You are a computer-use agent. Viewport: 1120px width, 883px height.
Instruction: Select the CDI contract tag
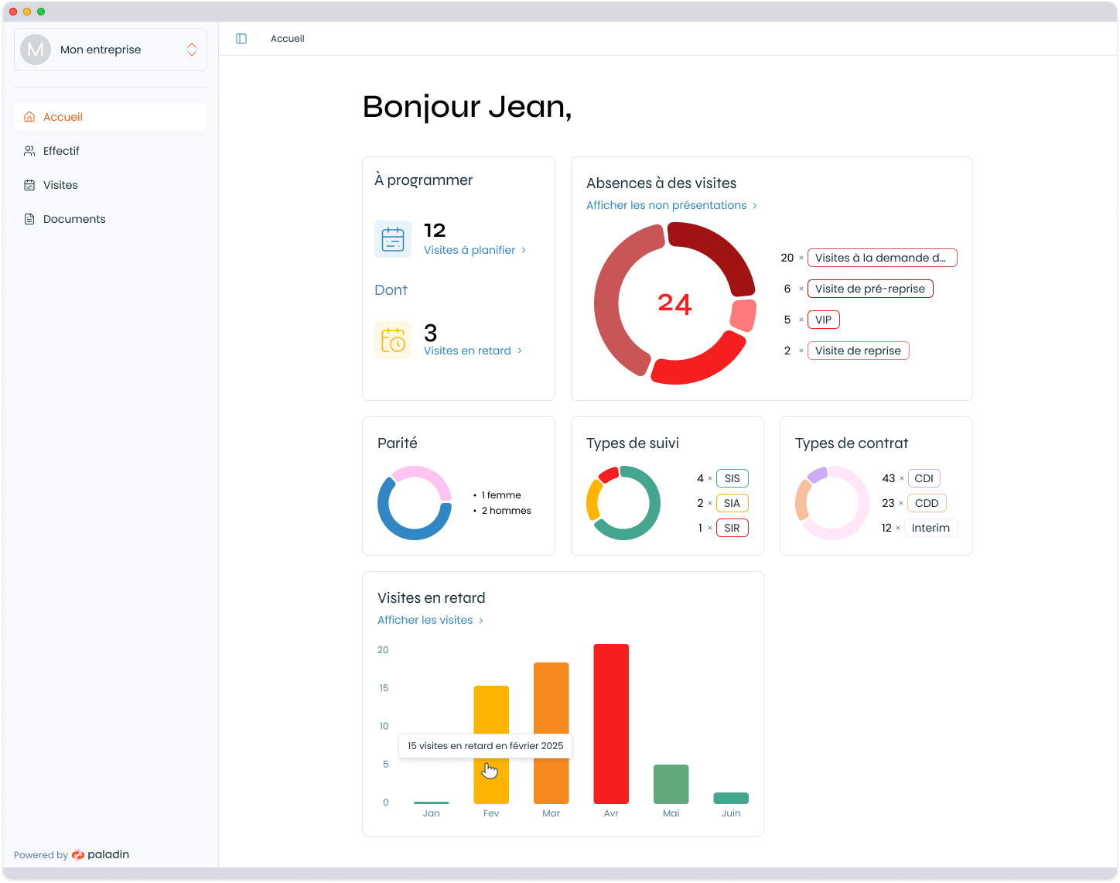[924, 478]
